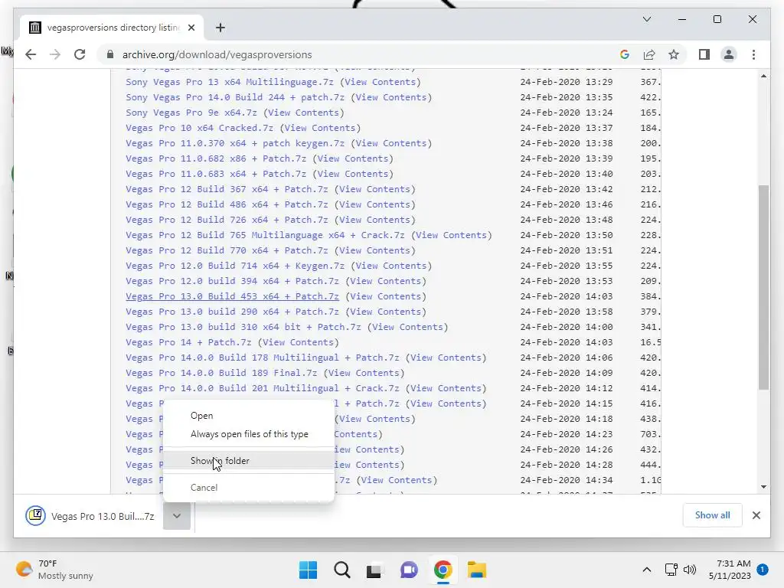The width and height of the screenshot is (784, 588).
Task: Click the Chrome taskbar icon
Action: coord(443,570)
